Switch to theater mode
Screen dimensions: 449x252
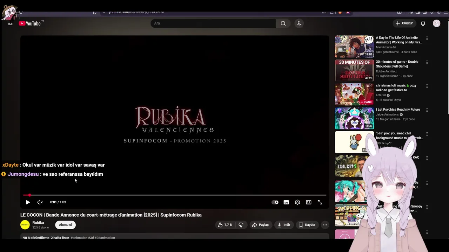(309, 202)
